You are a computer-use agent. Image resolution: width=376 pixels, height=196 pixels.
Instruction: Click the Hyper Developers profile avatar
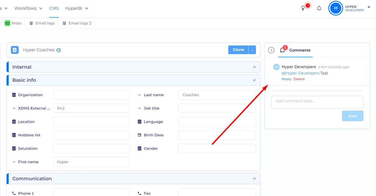(335, 8)
